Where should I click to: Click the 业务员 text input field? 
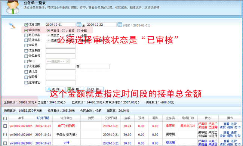pos(61,45)
